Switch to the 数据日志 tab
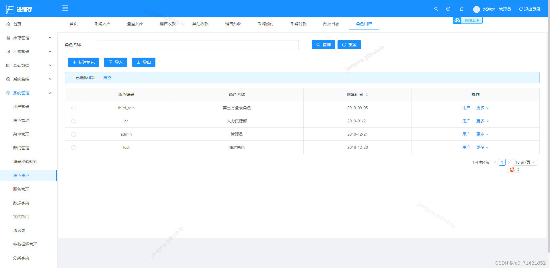The height and width of the screenshot is (268, 550). pos(331,24)
